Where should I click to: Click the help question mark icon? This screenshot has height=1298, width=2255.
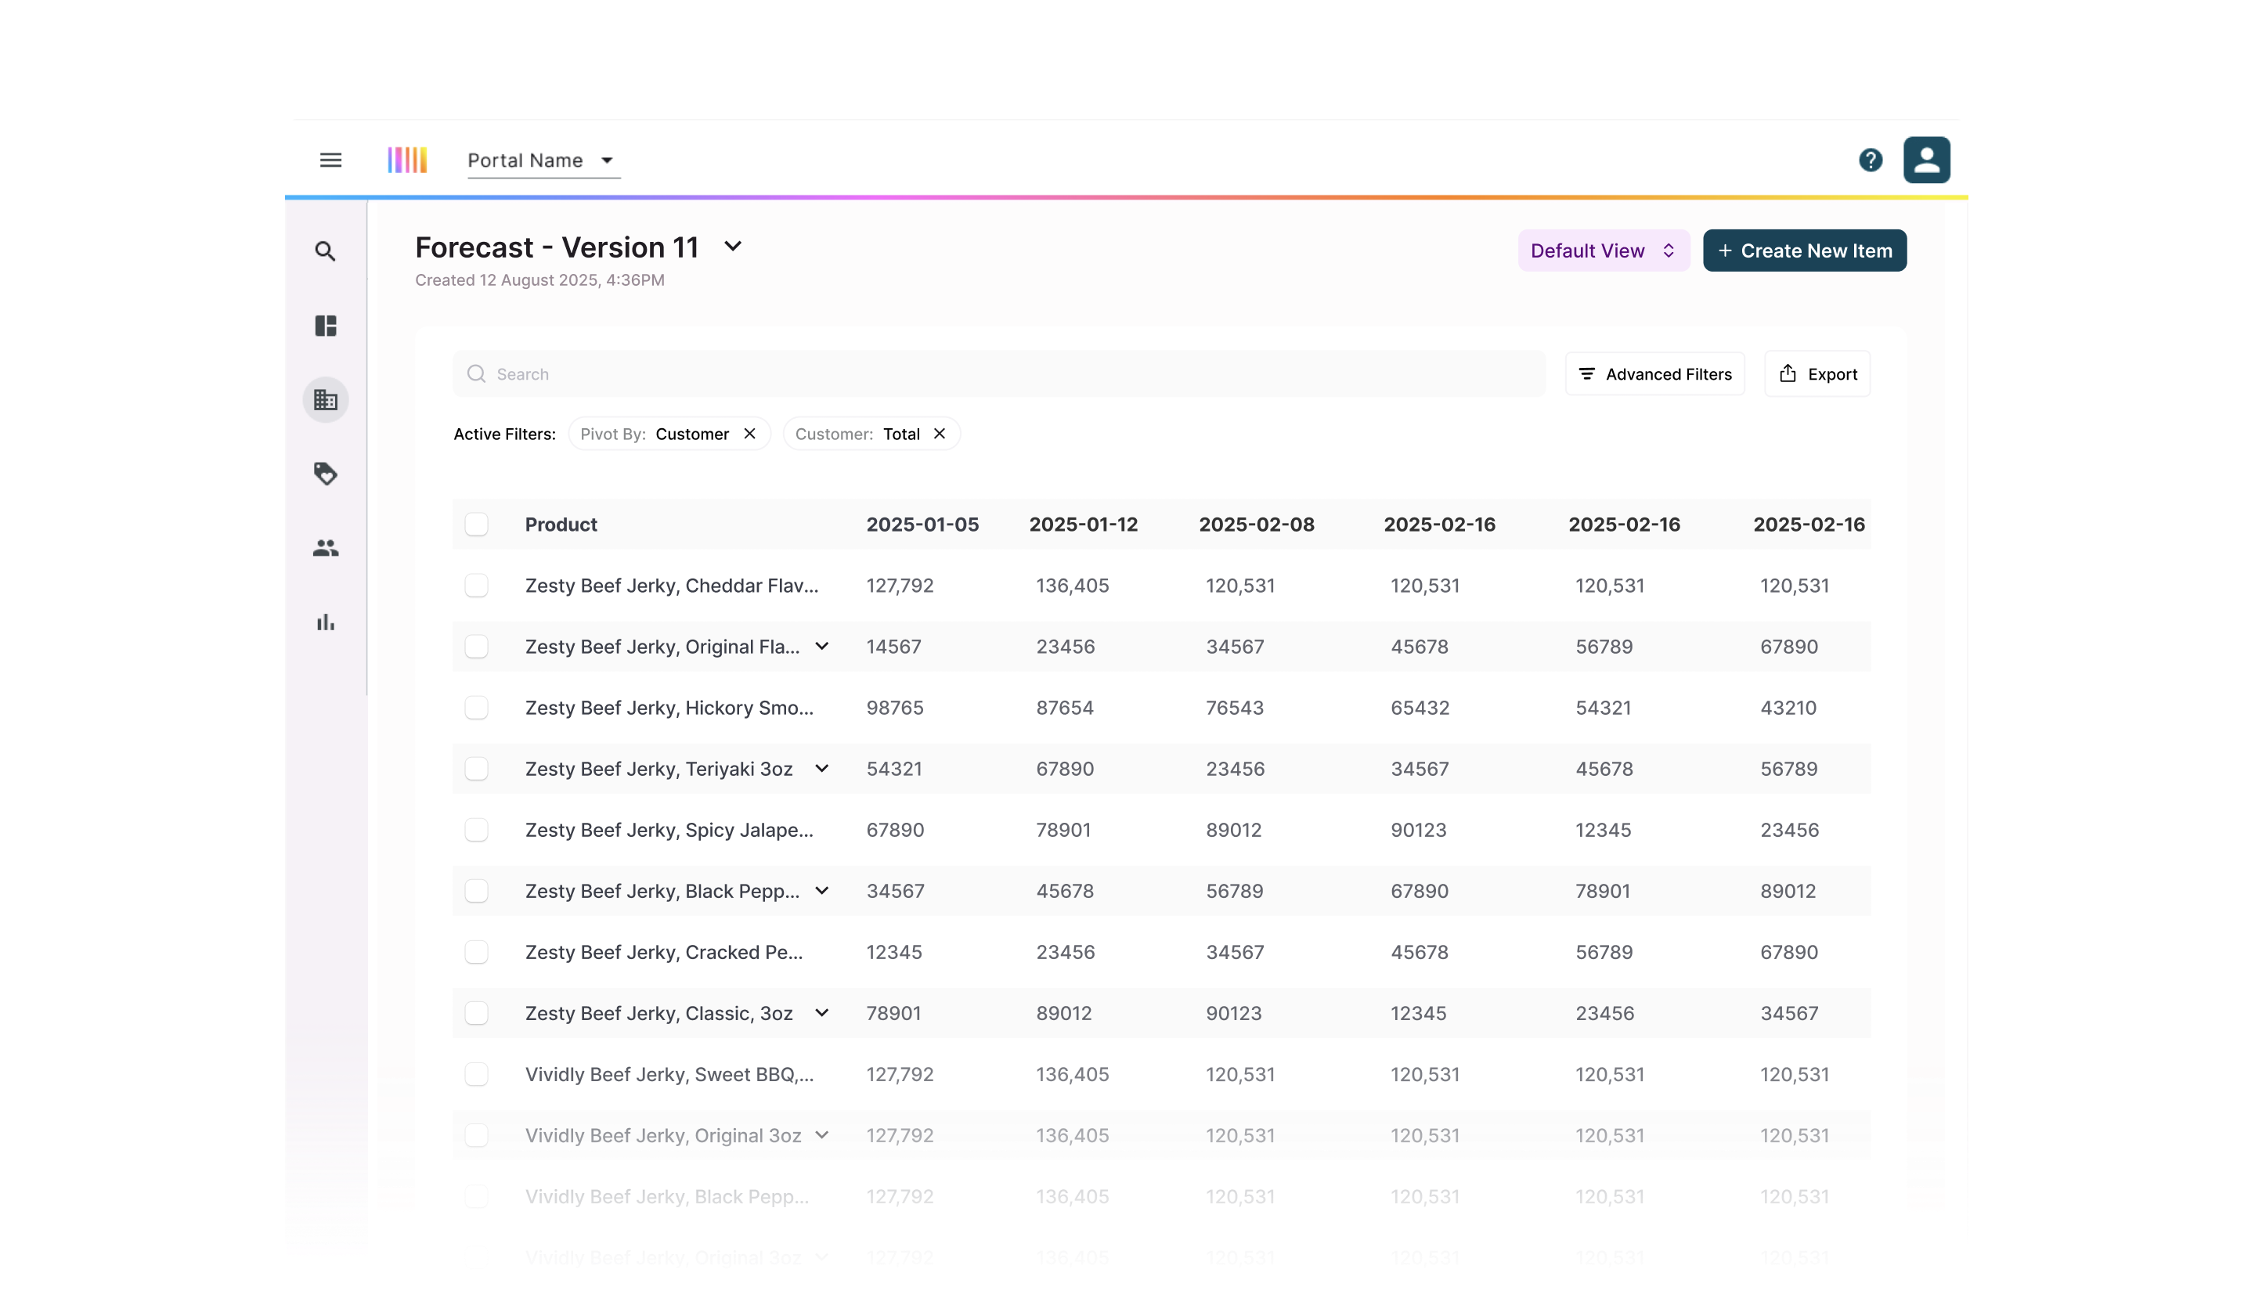(1870, 160)
